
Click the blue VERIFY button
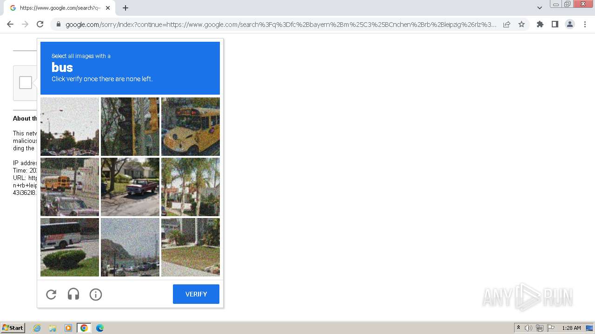pyautogui.click(x=196, y=294)
